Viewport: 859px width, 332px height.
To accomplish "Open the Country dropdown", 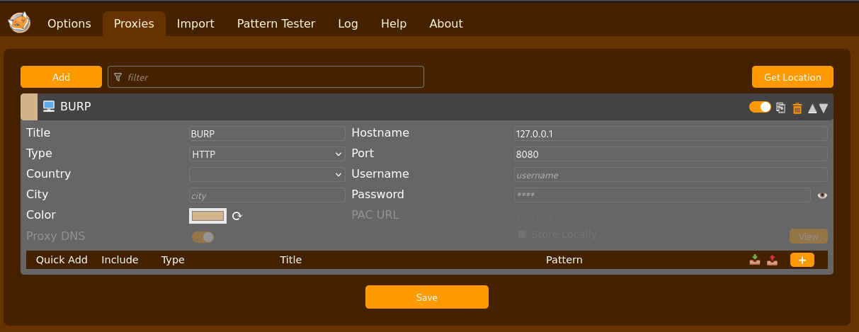I will pos(267,174).
